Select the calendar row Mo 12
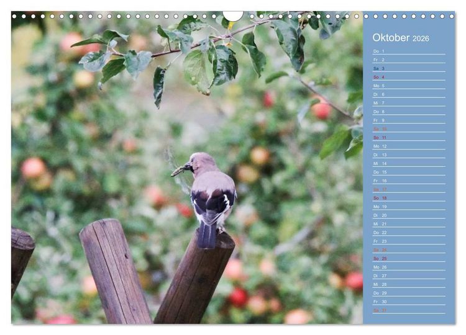The width and height of the screenshot is (466, 335). click(x=409, y=146)
